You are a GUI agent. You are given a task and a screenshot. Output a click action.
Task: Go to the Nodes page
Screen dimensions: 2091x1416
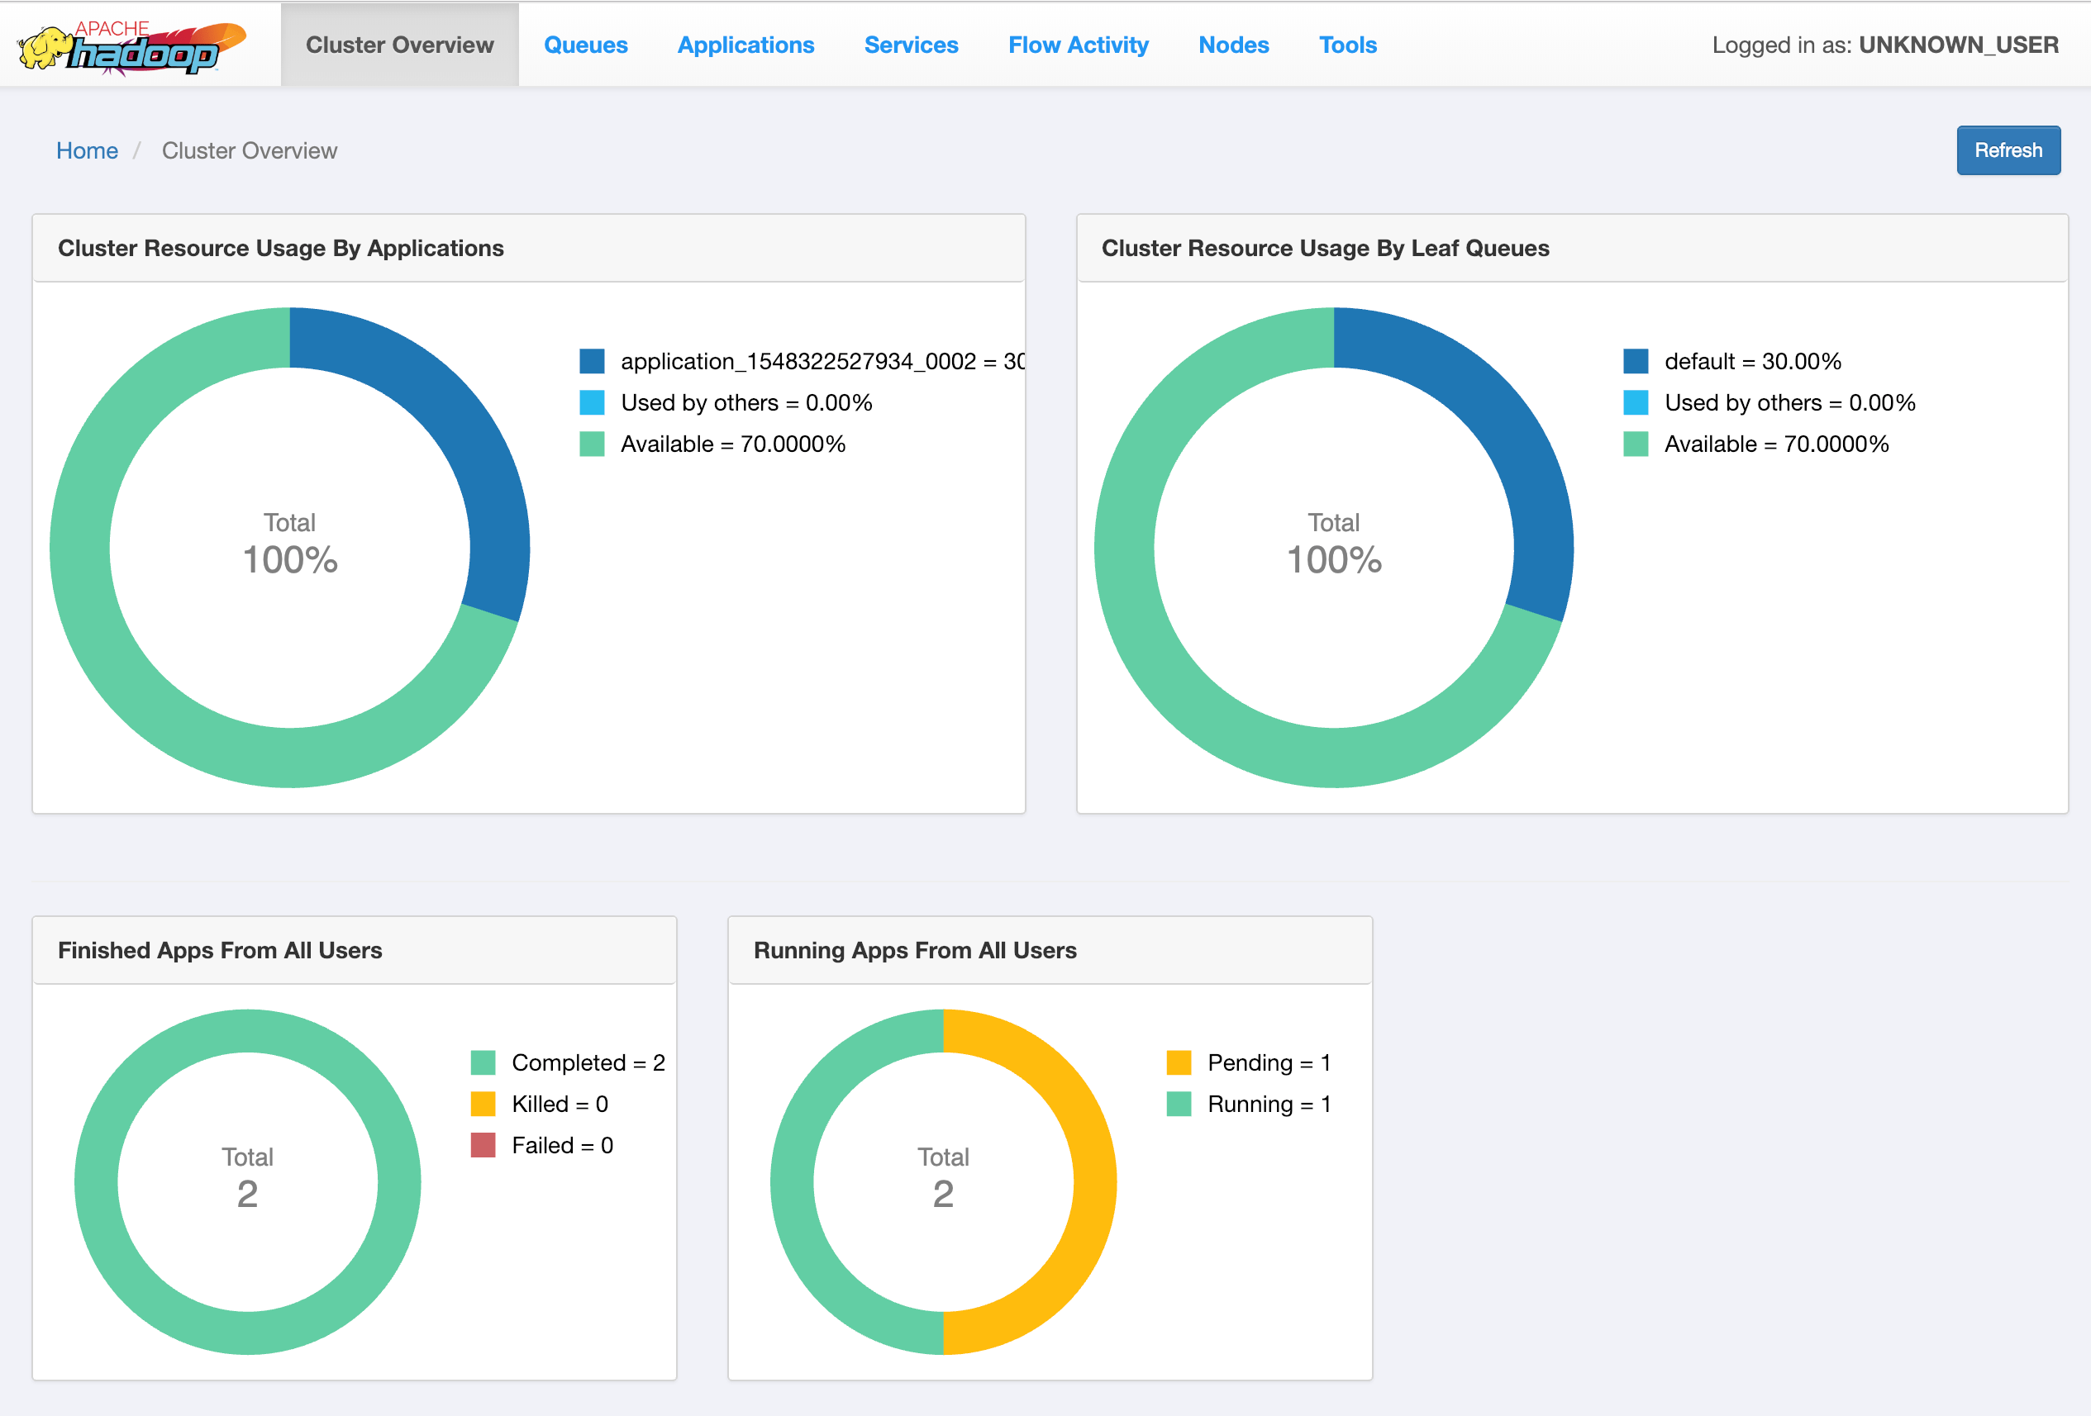point(1234,44)
